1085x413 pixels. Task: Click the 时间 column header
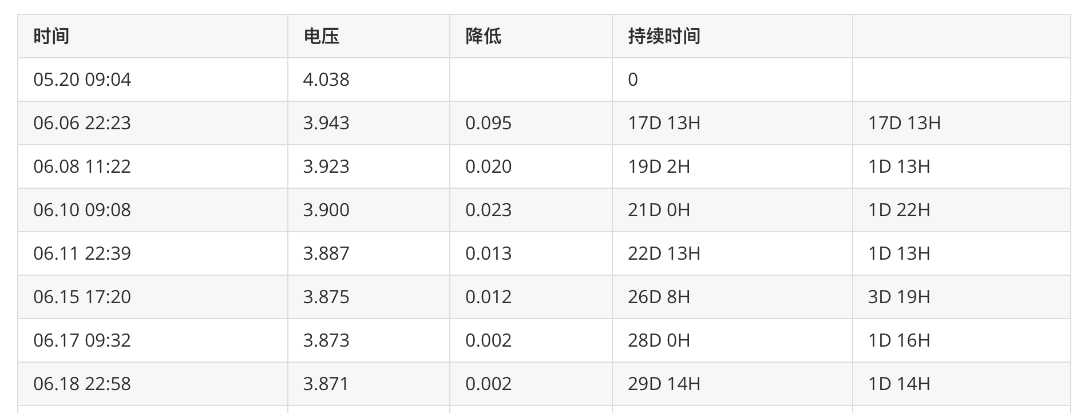pyautogui.click(x=52, y=36)
